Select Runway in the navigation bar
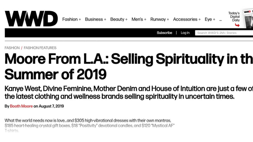 [x=158, y=19]
